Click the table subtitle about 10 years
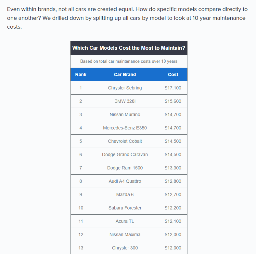Image resolution: width=256 pixels, height=254 pixels. click(x=129, y=61)
